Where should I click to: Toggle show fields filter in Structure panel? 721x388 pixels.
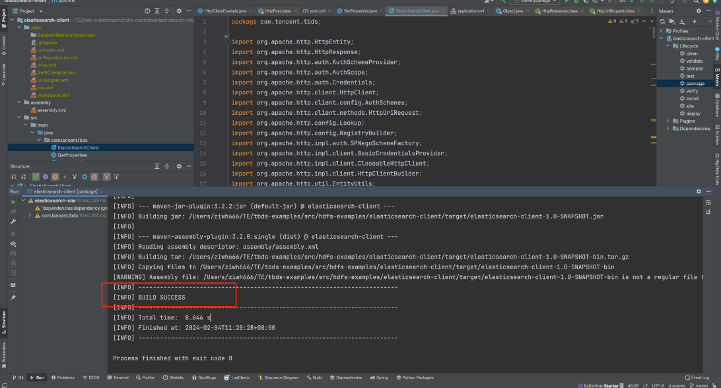click(55, 177)
